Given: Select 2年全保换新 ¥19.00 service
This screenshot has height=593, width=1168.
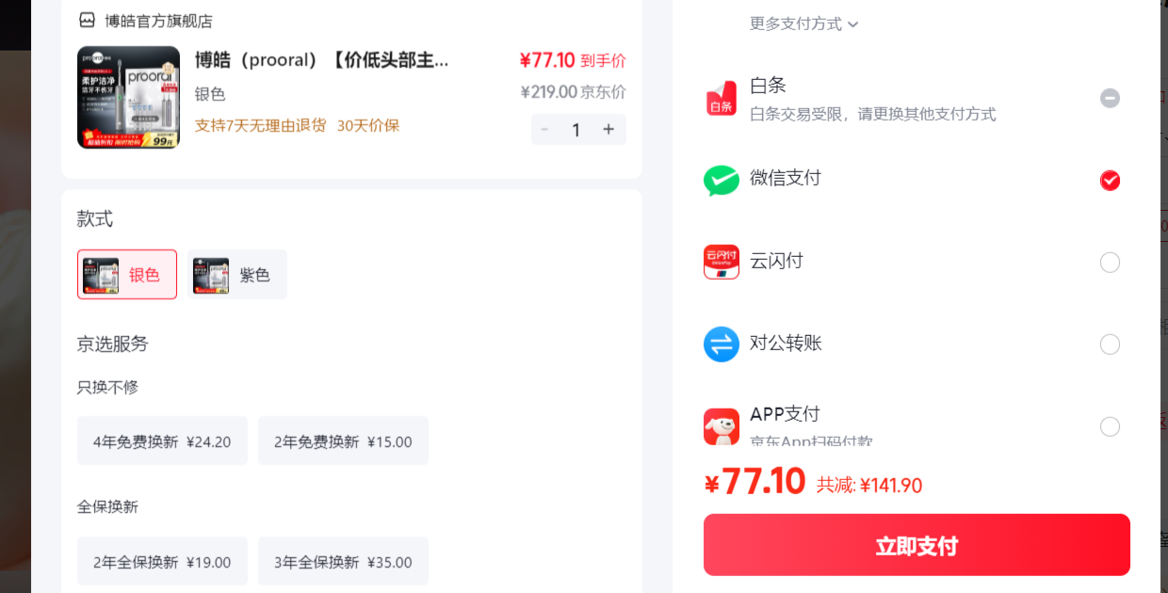Looking at the screenshot, I should click(162, 561).
